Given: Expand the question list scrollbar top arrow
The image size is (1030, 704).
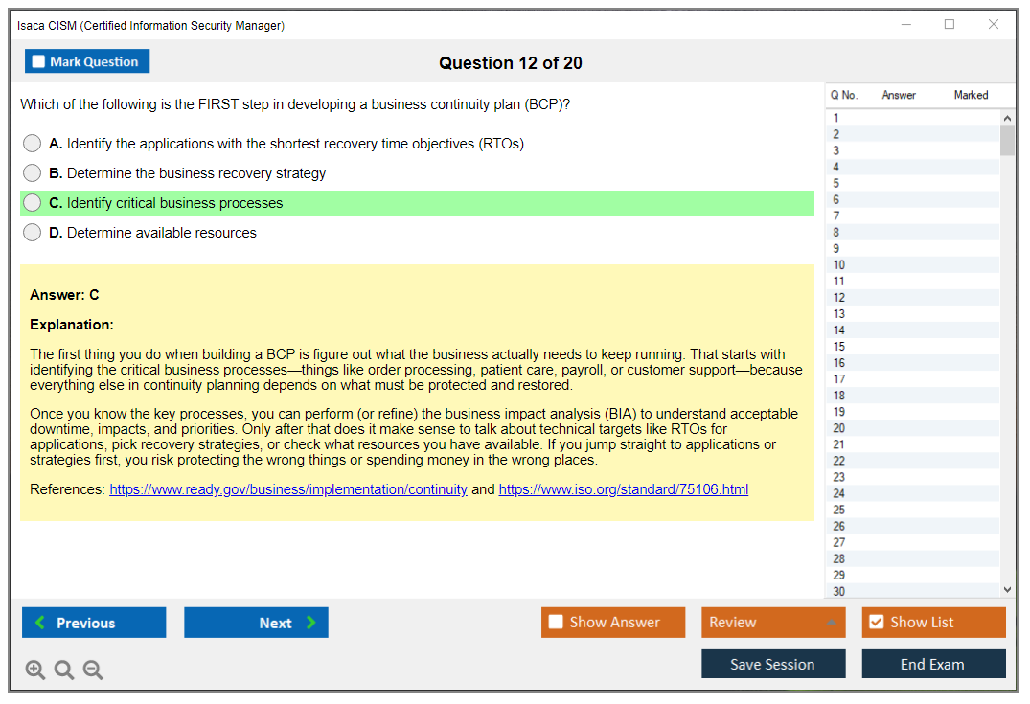Looking at the screenshot, I should (x=1008, y=116).
